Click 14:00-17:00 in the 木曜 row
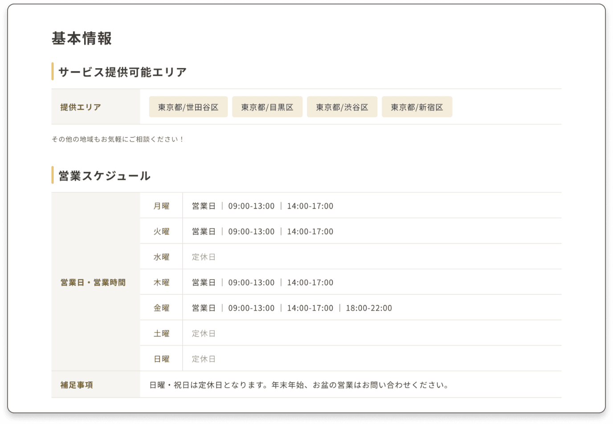613x424 pixels. [x=310, y=282]
